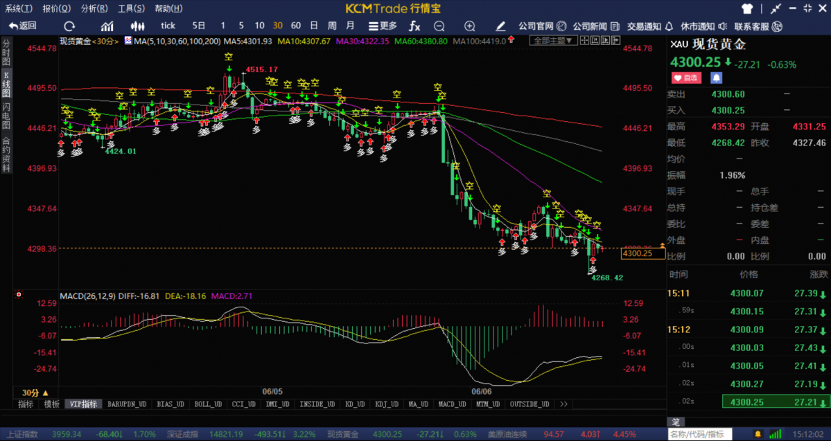The height and width of the screenshot is (441, 831).
Task: Expand more indicator tabs with >> arrows
Action: (563, 404)
